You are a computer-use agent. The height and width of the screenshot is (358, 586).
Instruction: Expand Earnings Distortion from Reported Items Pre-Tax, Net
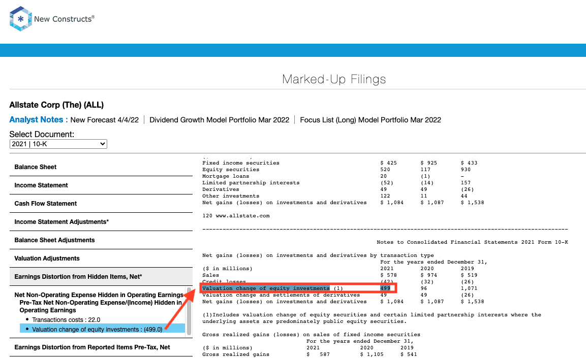pyautogui.click(x=101, y=347)
